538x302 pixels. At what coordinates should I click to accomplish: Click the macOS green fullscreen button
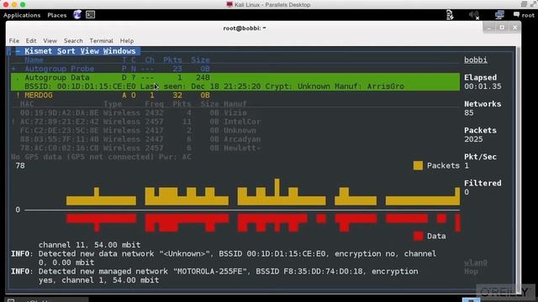point(23,4)
